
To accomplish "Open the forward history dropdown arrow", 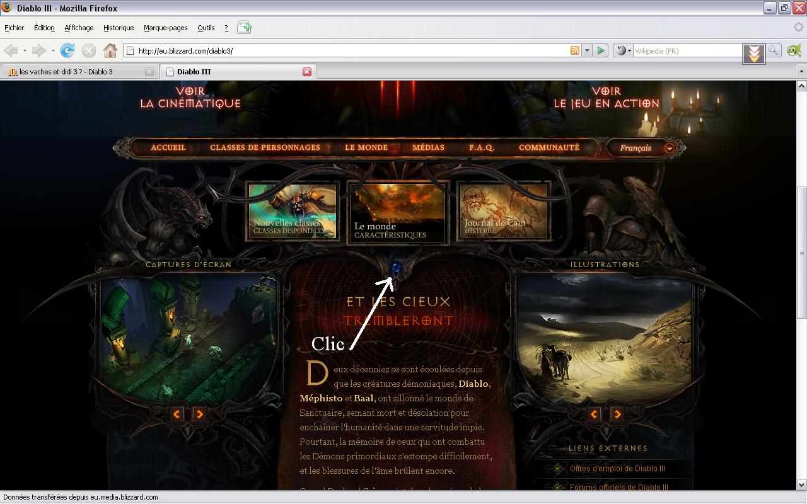I will [53, 50].
